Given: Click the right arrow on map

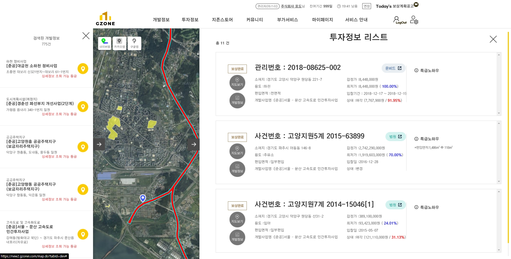Looking at the screenshot, I should 194,144.
